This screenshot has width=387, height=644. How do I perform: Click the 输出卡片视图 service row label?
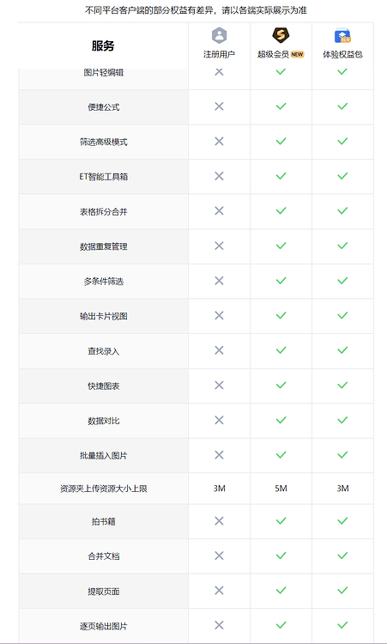tap(104, 316)
